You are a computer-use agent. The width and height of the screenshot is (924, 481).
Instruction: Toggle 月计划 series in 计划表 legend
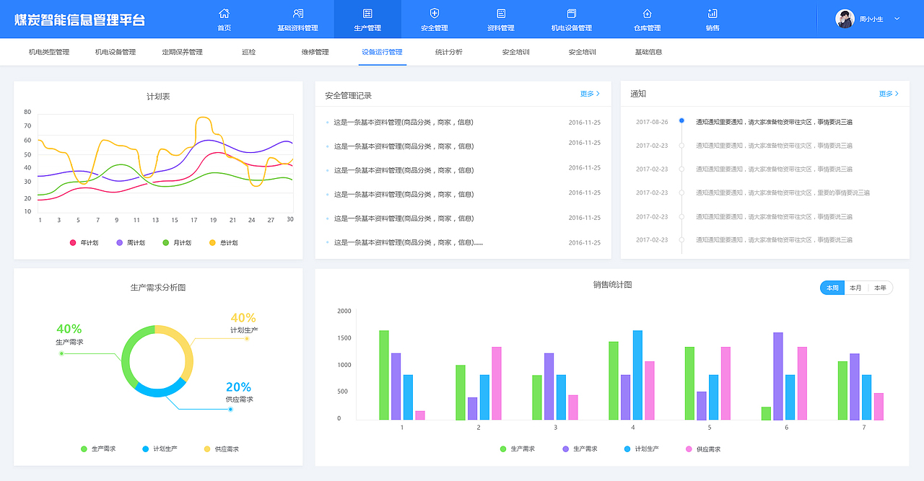click(177, 243)
